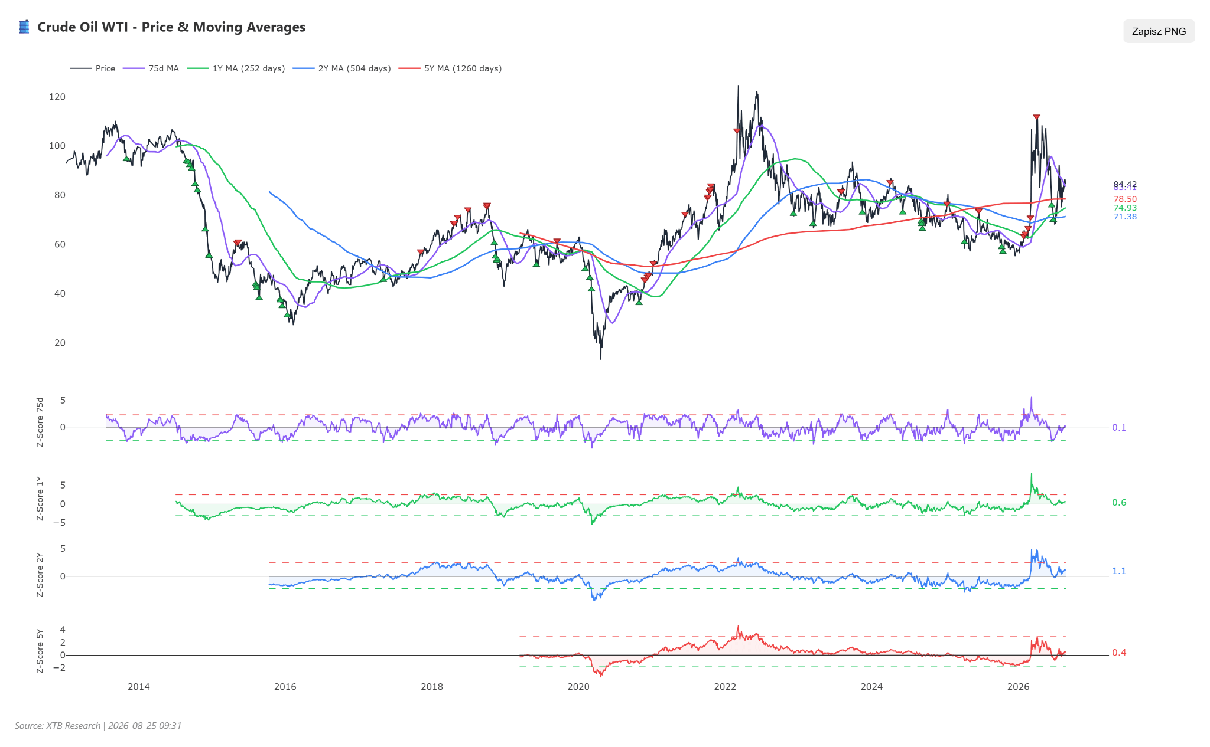Click the oil barrel icon beside the title

[x=24, y=27]
